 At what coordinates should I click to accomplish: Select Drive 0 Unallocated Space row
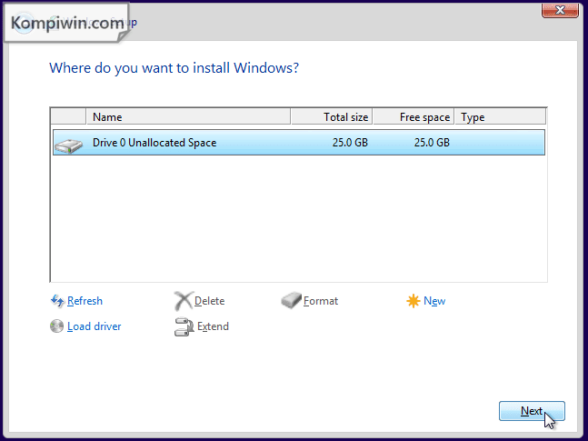click(x=299, y=142)
